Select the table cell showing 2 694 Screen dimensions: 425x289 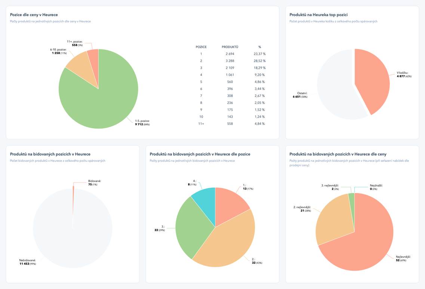click(x=230, y=54)
